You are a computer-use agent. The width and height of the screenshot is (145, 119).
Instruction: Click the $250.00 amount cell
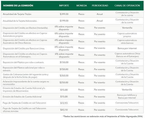click(x=64, y=83)
